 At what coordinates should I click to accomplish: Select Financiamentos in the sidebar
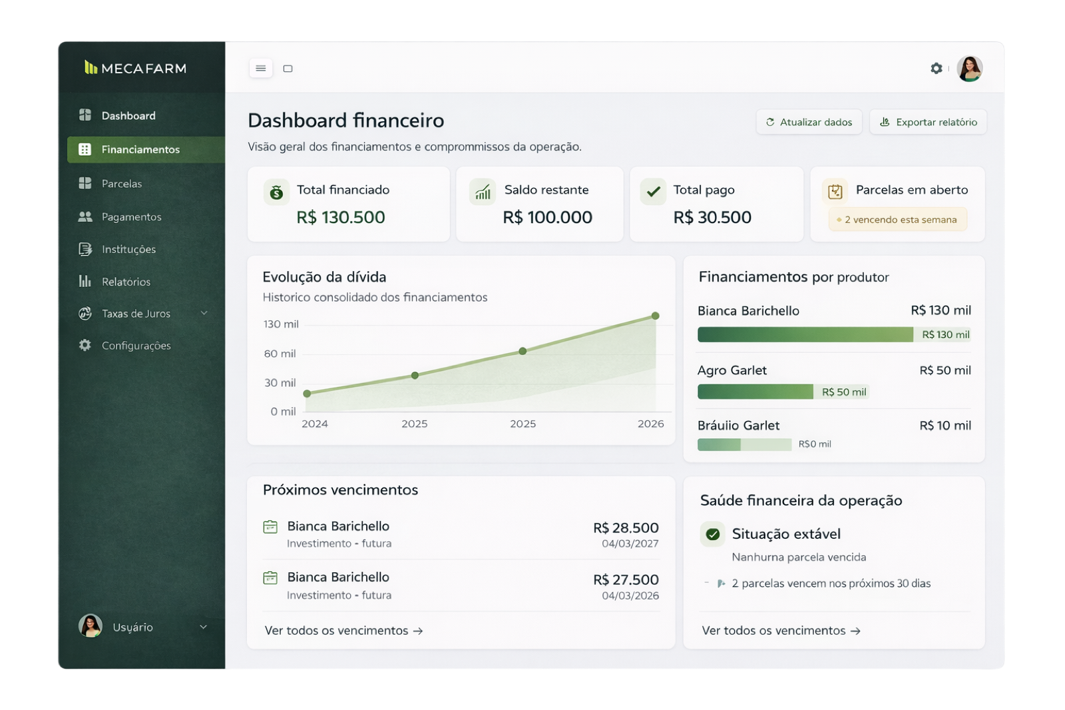(146, 149)
